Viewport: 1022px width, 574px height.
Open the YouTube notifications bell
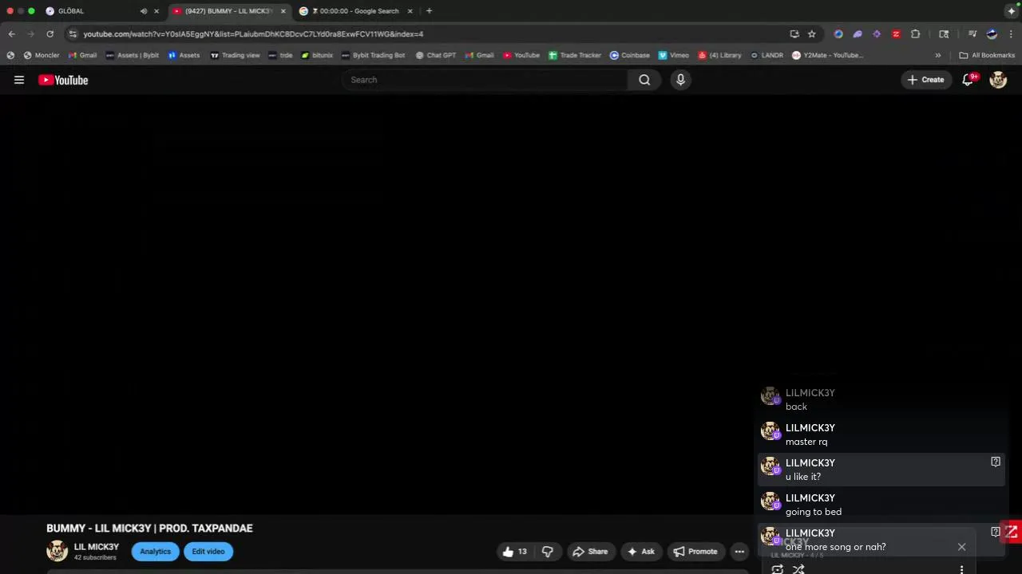(x=968, y=80)
